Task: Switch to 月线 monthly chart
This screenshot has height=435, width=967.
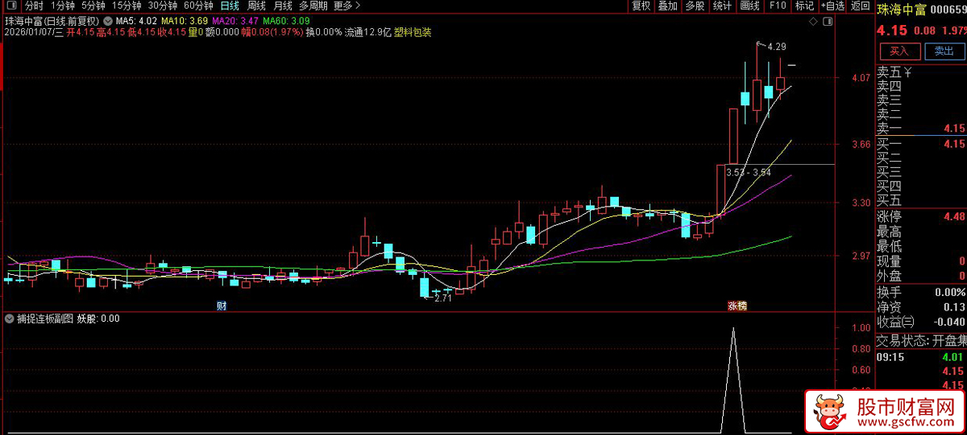Action: (282, 6)
